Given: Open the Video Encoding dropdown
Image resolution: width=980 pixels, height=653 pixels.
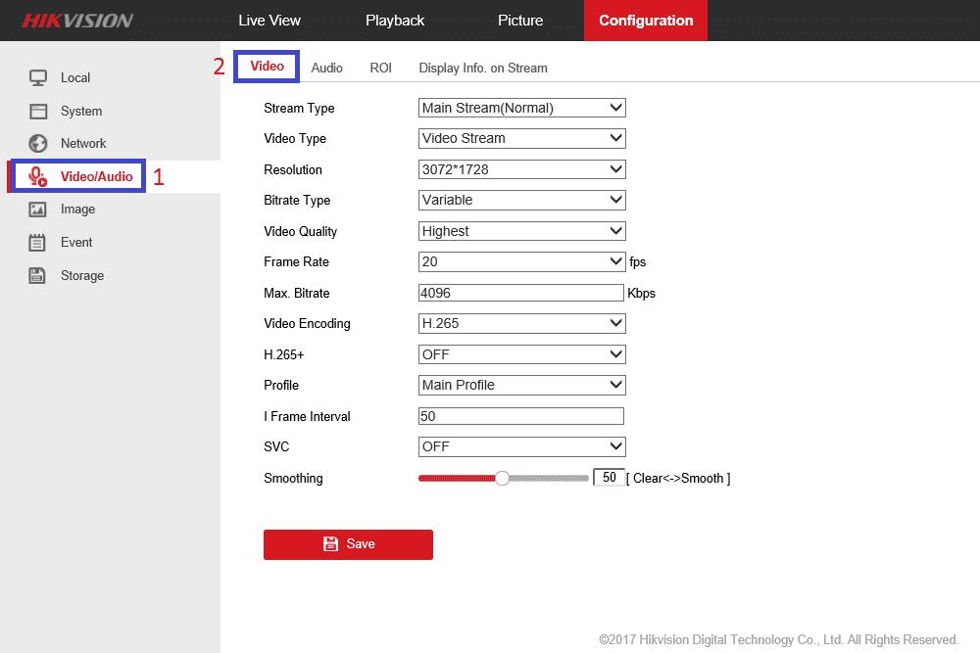Looking at the screenshot, I should pyautogui.click(x=522, y=323).
